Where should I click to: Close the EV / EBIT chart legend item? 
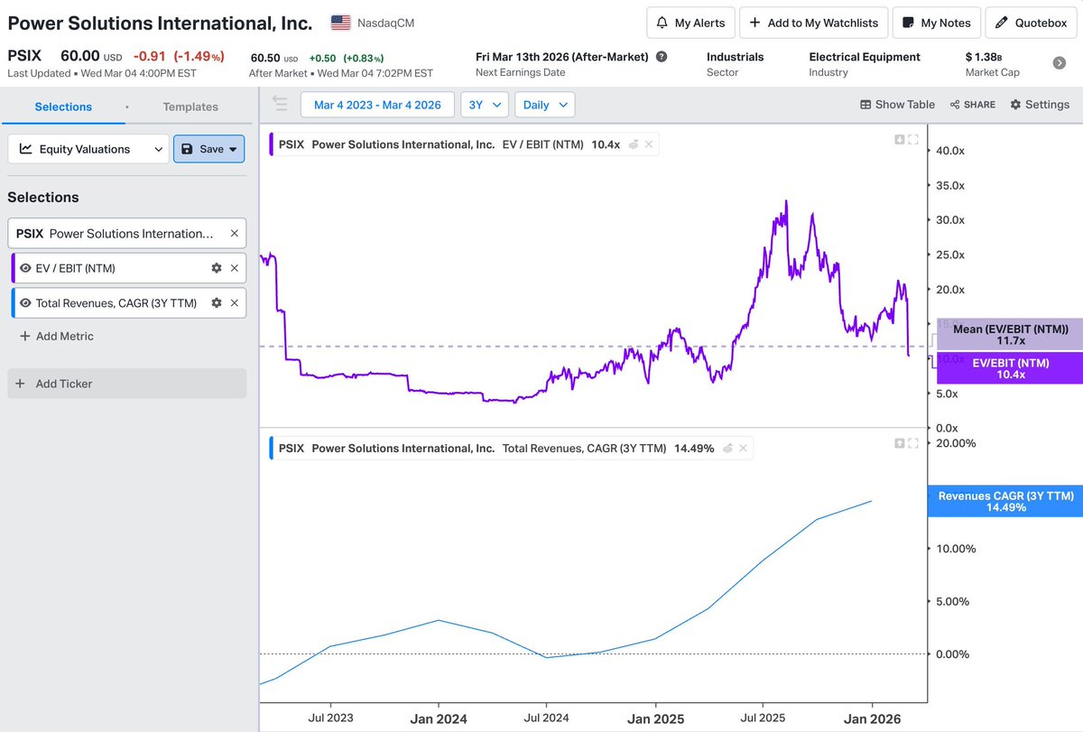pyautogui.click(x=648, y=144)
